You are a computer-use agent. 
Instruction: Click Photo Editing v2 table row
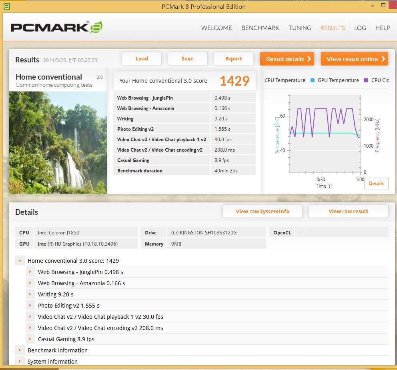(x=184, y=129)
